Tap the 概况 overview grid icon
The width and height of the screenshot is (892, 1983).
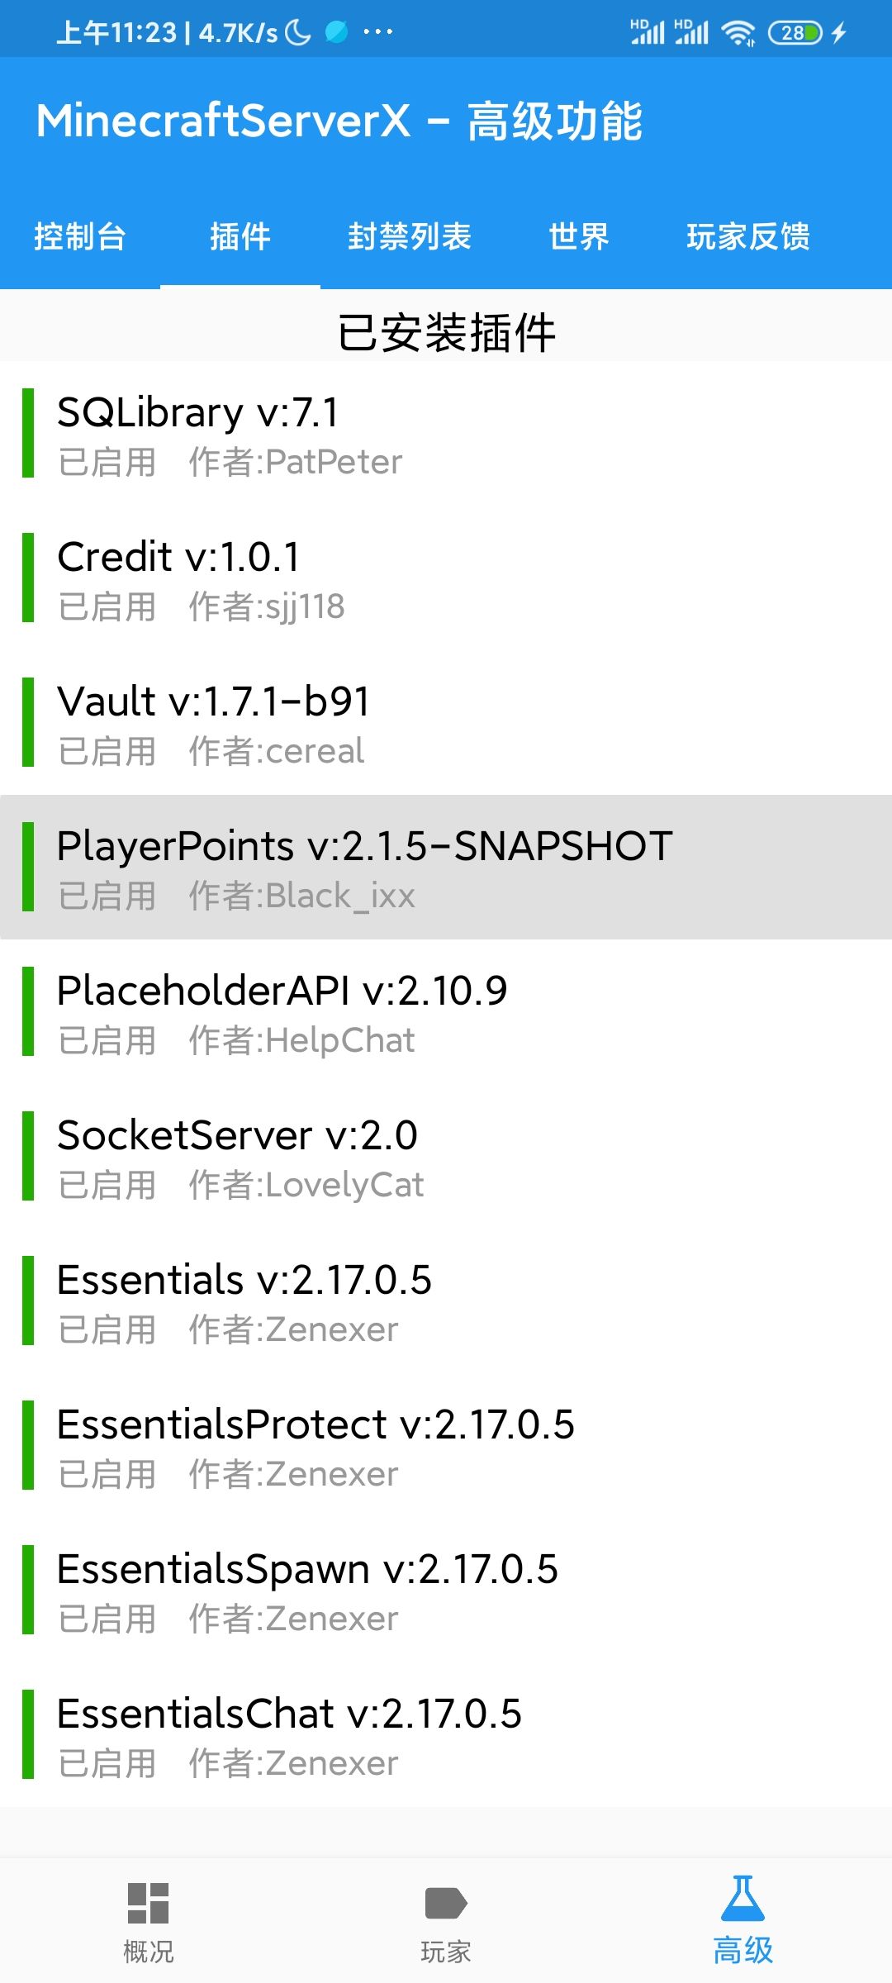pyautogui.click(x=149, y=1904)
